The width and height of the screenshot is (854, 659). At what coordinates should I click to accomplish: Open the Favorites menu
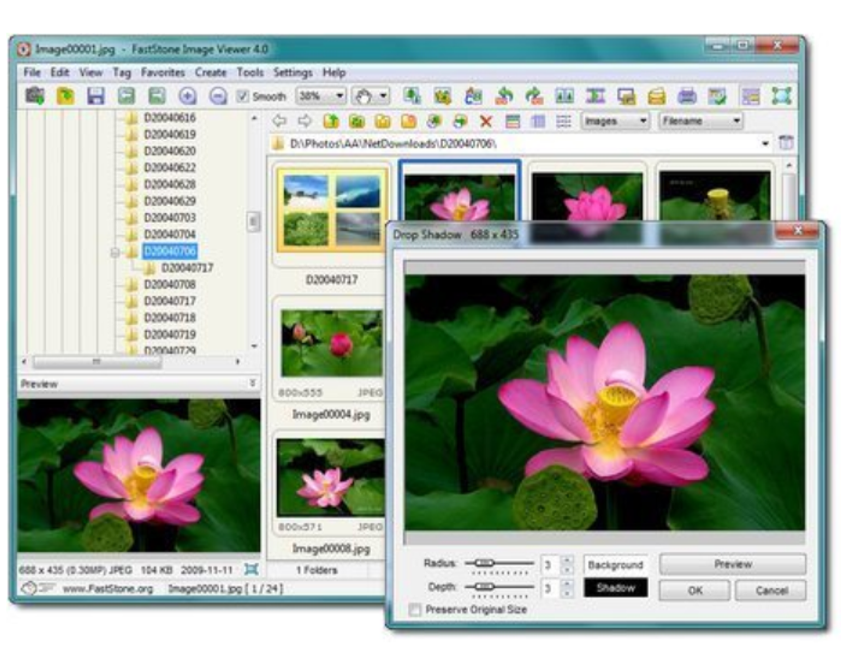pyautogui.click(x=163, y=72)
